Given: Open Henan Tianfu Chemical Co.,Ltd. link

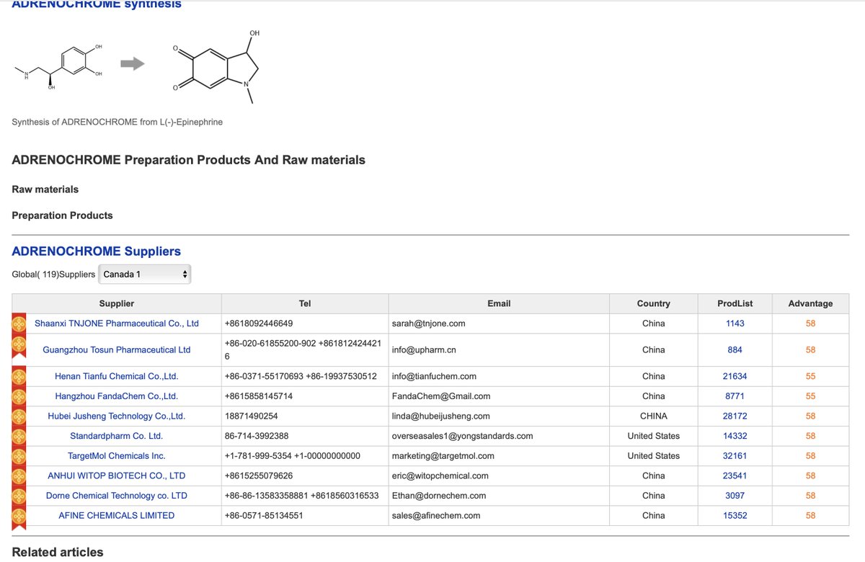Looking at the screenshot, I should click(x=117, y=376).
